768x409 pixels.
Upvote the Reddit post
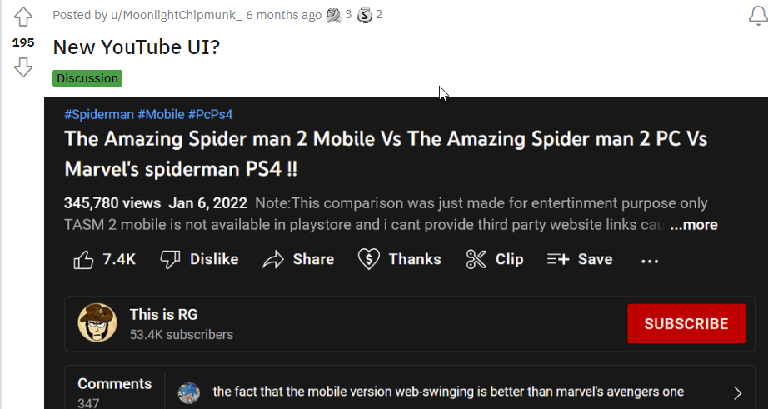[x=23, y=16]
